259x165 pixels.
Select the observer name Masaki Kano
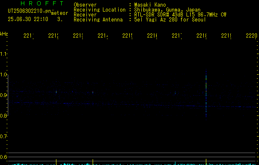150,5
